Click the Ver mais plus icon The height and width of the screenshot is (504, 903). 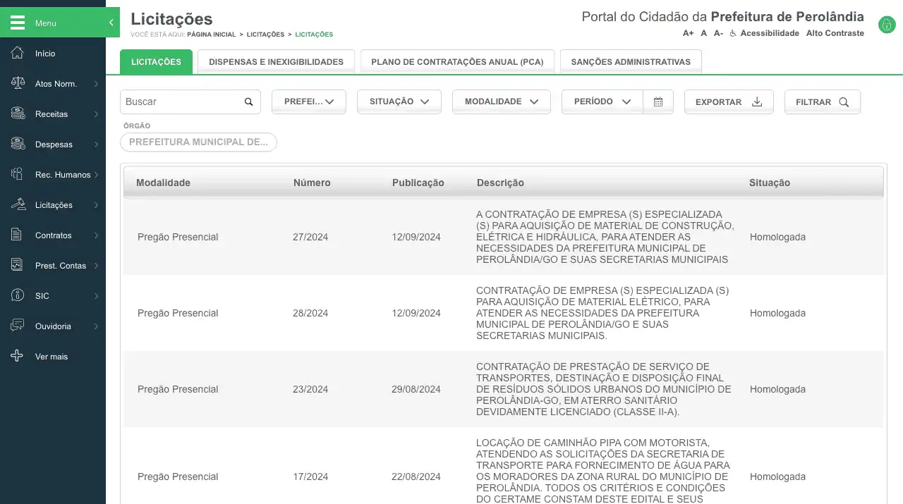(x=18, y=357)
